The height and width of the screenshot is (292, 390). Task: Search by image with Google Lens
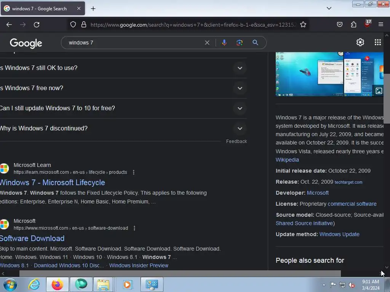[240, 43]
